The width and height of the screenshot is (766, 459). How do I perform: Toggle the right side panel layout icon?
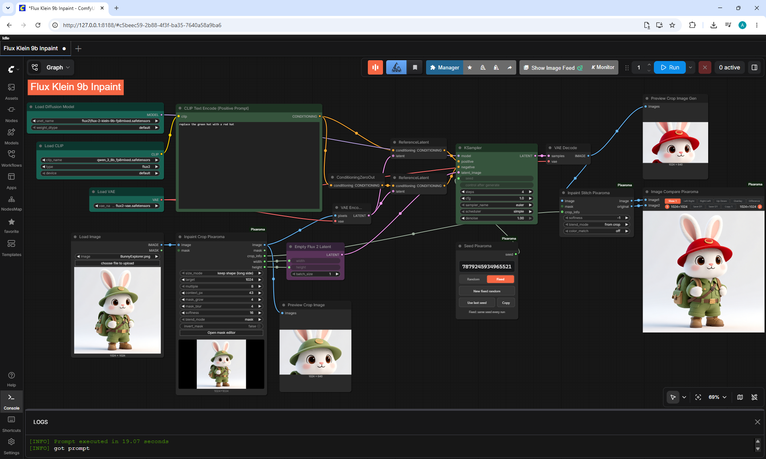pyautogui.click(x=754, y=67)
